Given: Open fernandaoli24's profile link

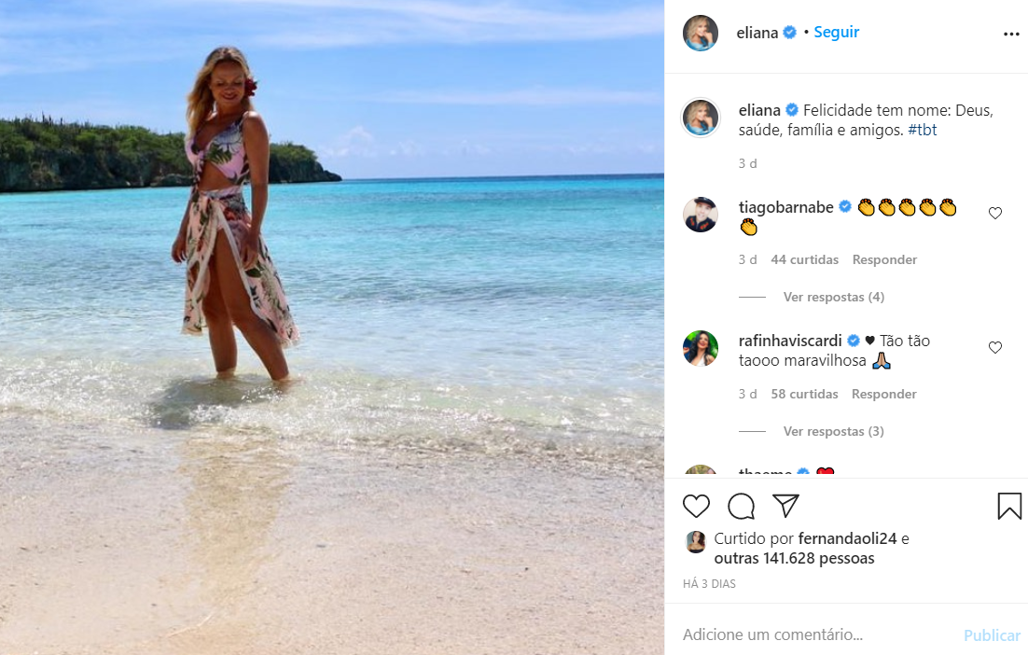Looking at the screenshot, I should coord(847,538).
